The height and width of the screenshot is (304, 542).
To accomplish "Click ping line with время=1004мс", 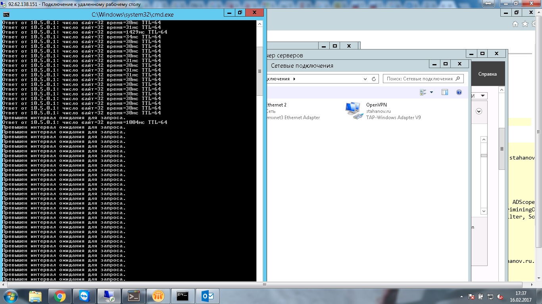I will [85, 122].
